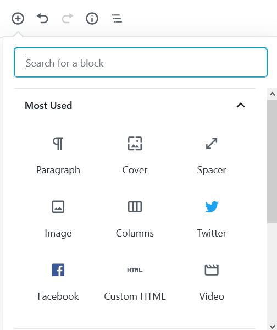The height and width of the screenshot is (330, 277).
Task: Click the greyed-out redo arrow
Action: [67, 18]
